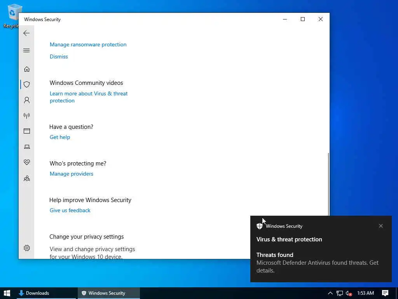398x299 pixels.
Task: Click Change your privacy settings heading
Action: [87, 237]
